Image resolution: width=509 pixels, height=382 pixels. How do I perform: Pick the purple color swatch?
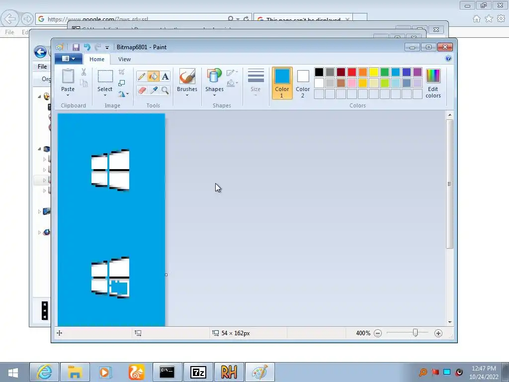[418, 72]
